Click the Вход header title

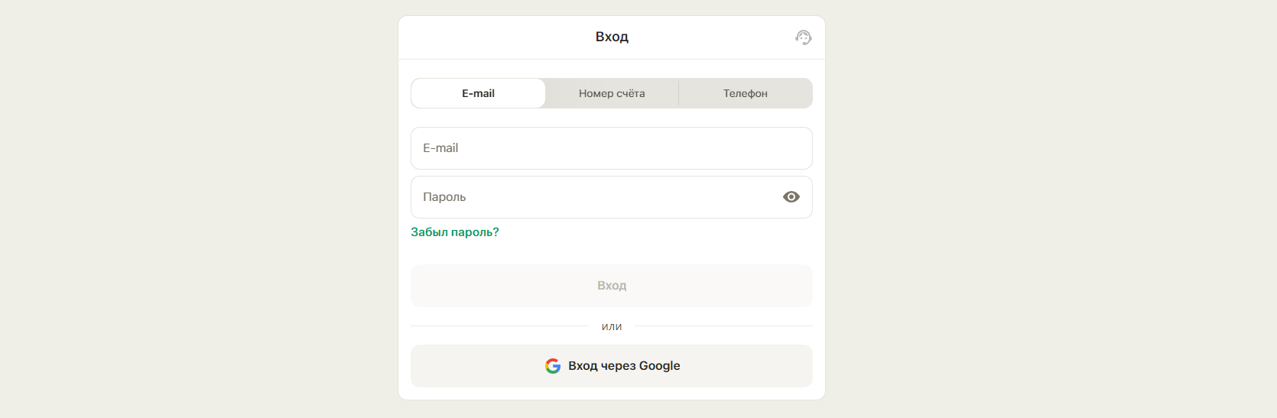pyautogui.click(x=612, y=37)
